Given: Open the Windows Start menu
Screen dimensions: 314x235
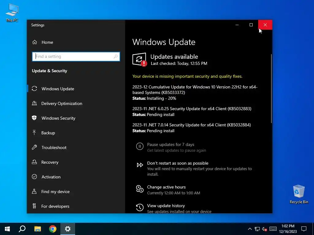Looking at the screenshot, I should [x=7, y=229].
